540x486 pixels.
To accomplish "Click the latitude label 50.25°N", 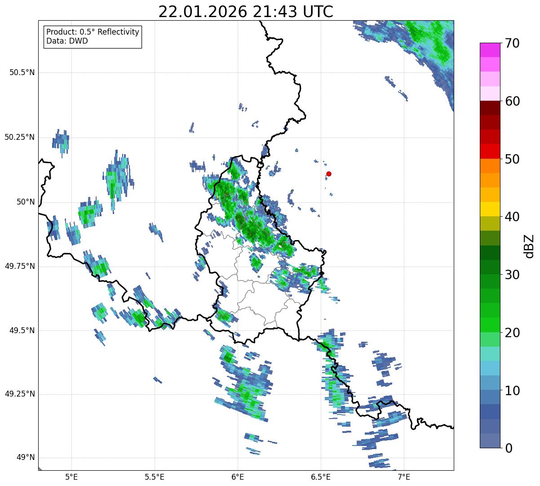I will click(20, 137).
